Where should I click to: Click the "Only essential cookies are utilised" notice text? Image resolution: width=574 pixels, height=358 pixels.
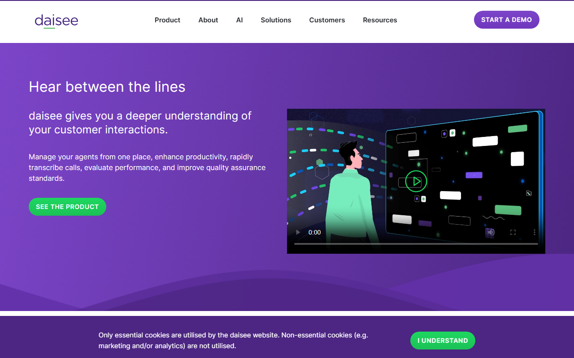233,341
